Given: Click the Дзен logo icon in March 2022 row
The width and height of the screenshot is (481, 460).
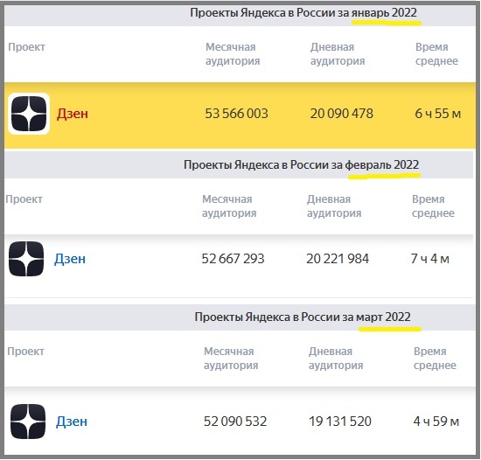Looking at the screenshot, I should [28, 422].
